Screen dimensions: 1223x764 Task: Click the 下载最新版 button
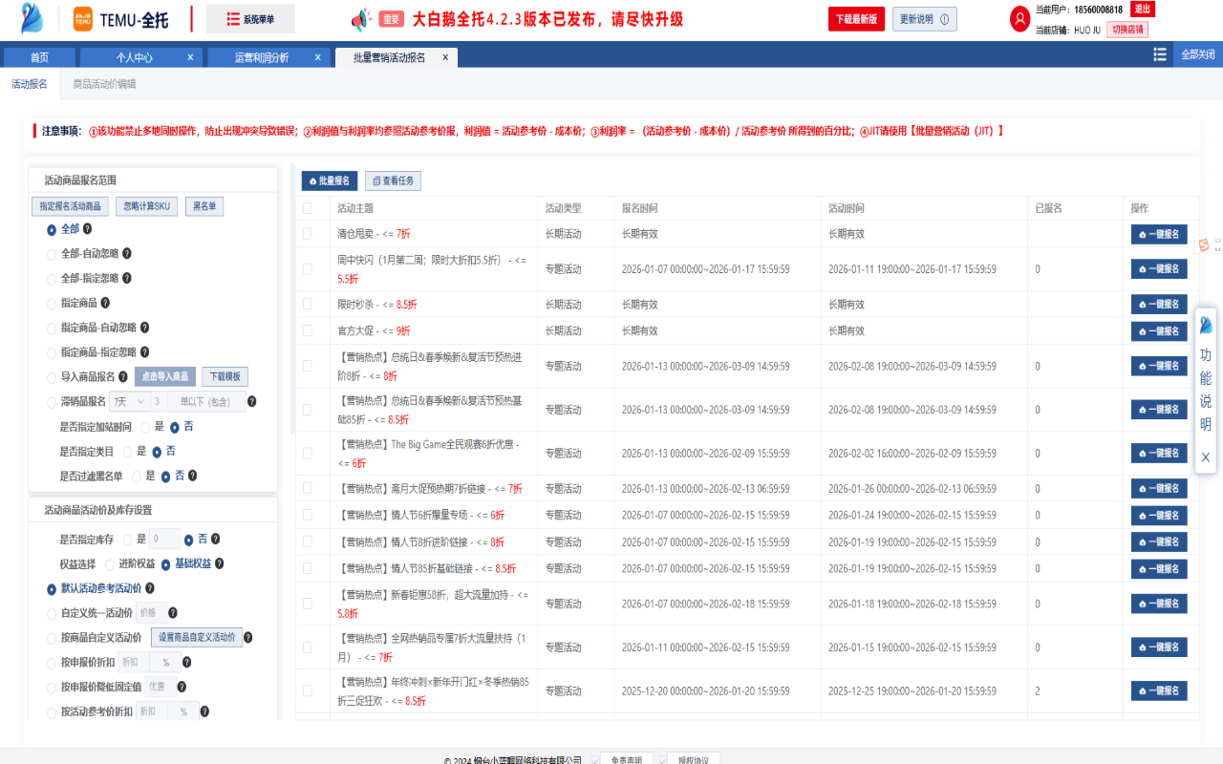[x=856, y=19]
